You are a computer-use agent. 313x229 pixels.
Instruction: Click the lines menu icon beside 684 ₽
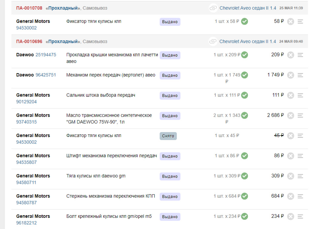pyautogui.click(x=300, y=196)
